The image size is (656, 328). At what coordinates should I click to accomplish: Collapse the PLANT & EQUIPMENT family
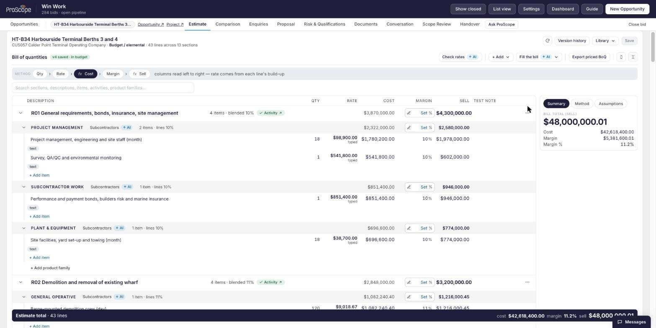(x=23, y=228)
